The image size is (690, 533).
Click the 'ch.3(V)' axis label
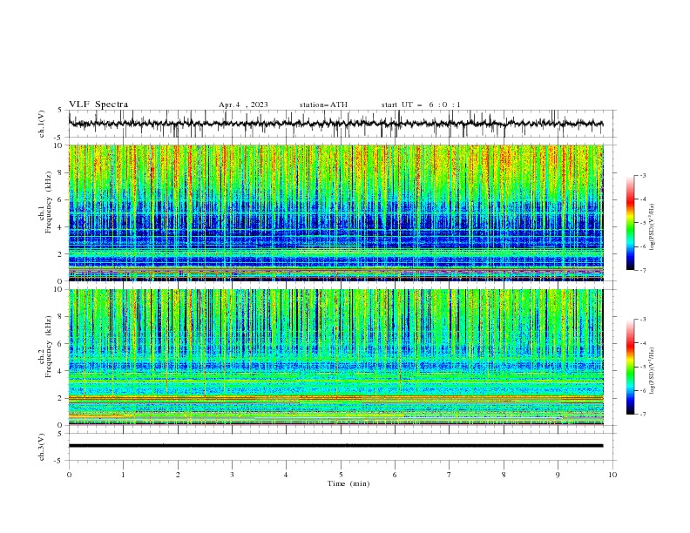point(42,447)
